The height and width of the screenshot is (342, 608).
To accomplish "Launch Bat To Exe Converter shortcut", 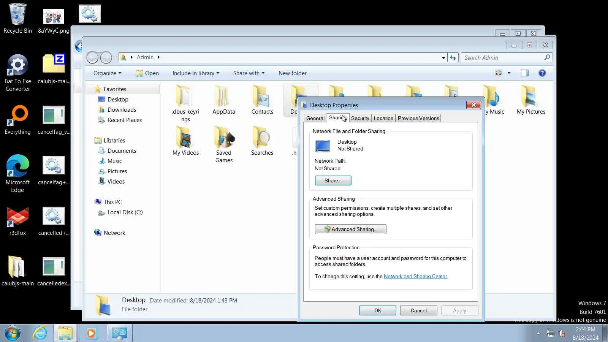I will (x=17, y=73).
